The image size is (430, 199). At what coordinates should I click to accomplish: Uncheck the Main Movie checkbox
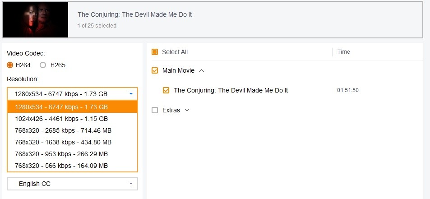[x=155, y=70]
